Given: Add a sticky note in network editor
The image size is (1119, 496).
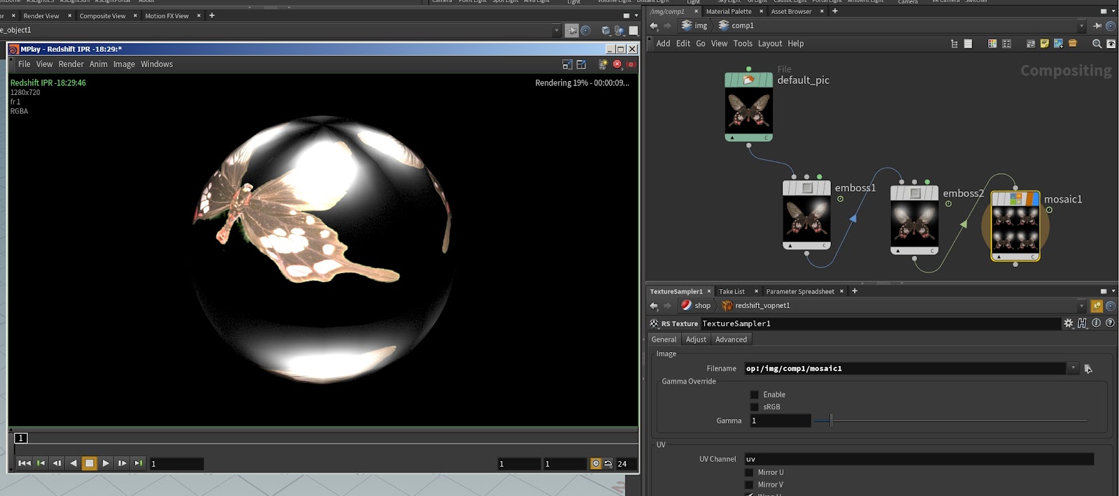Looking at the screenshot, I should pos(1044,43).
